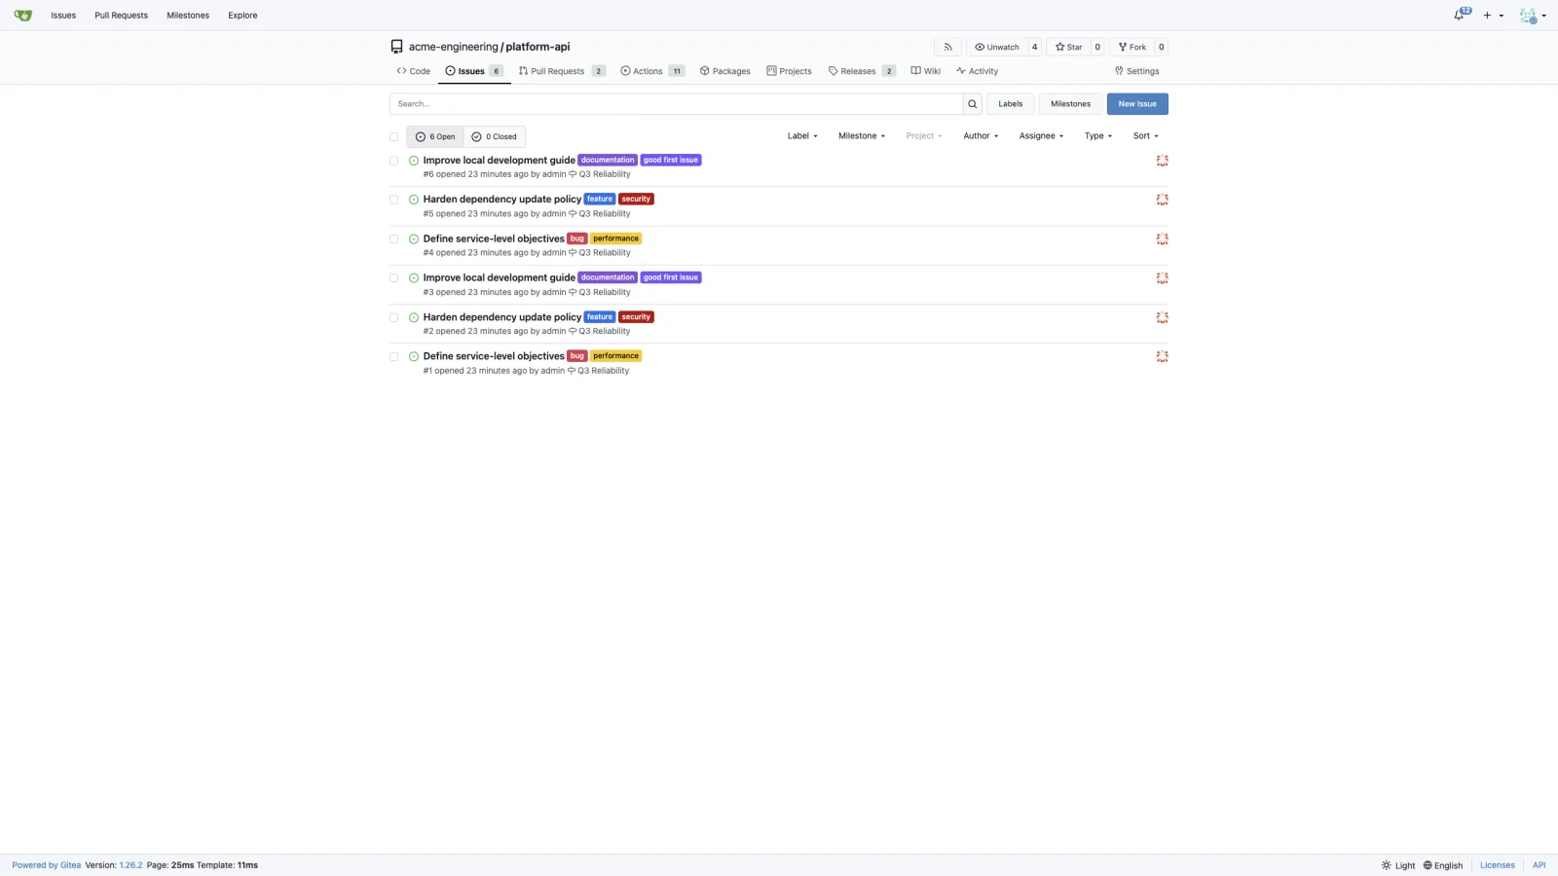Image resolution: width=1558 pixels, height=876 pixels.
Task: Open Explore in the top navigation
Action: (242, 16)
